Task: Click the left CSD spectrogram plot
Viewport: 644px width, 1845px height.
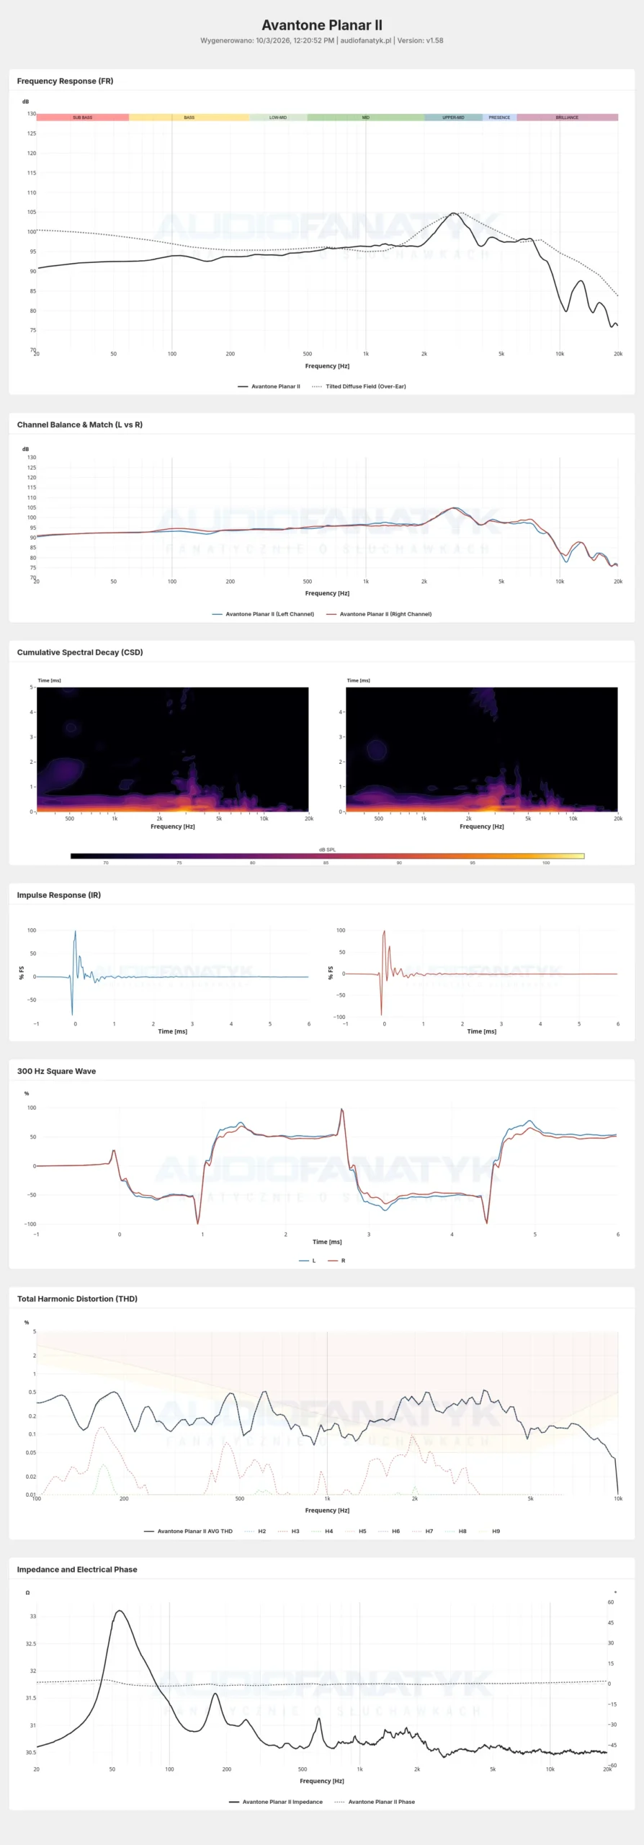Action: pyautogui.click(x=173, y=750)
